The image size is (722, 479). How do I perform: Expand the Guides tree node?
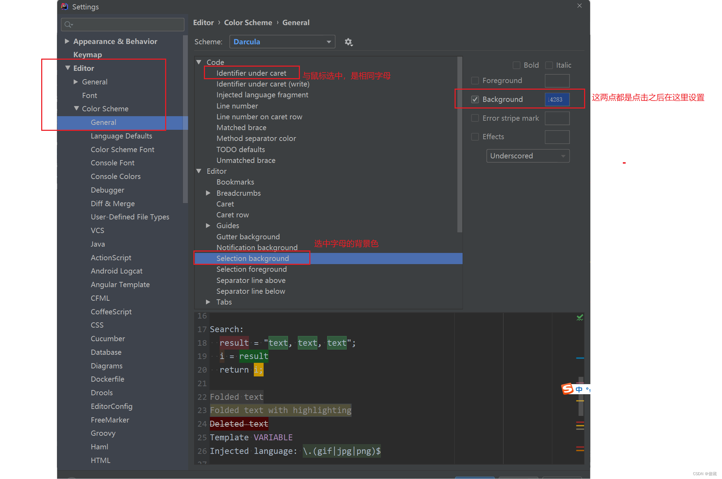[208, 226]
